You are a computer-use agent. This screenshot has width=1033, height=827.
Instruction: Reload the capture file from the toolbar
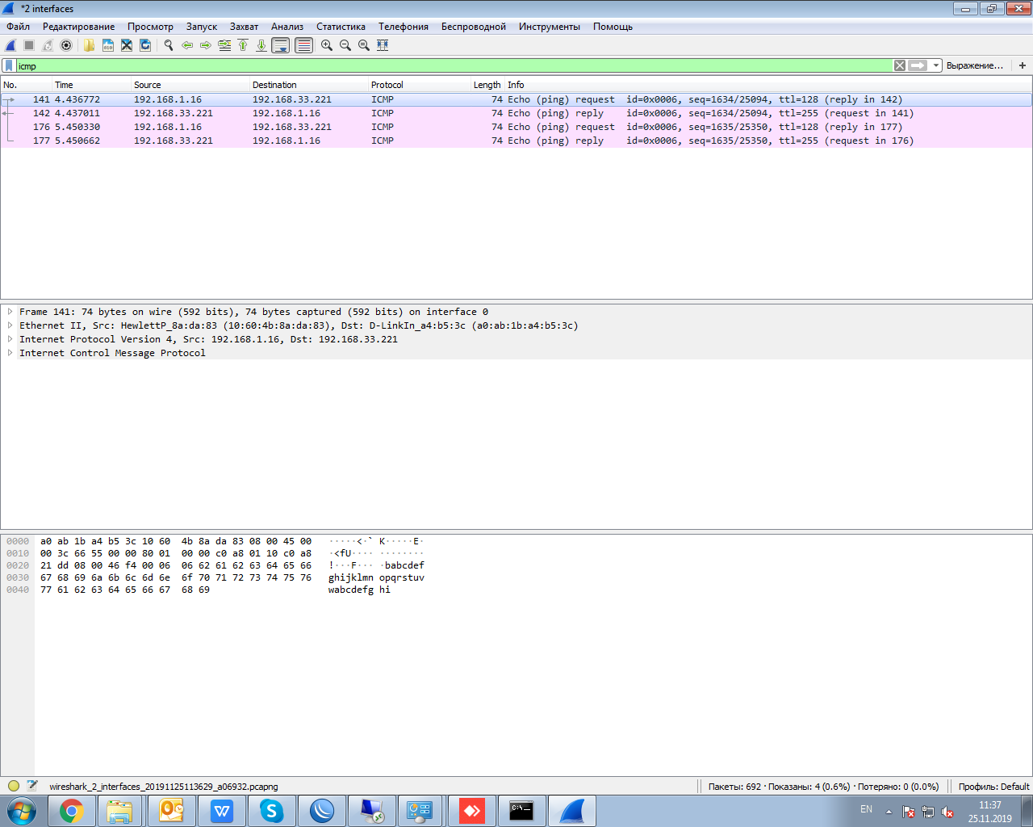pyautogui.click(x=145, y=45)
